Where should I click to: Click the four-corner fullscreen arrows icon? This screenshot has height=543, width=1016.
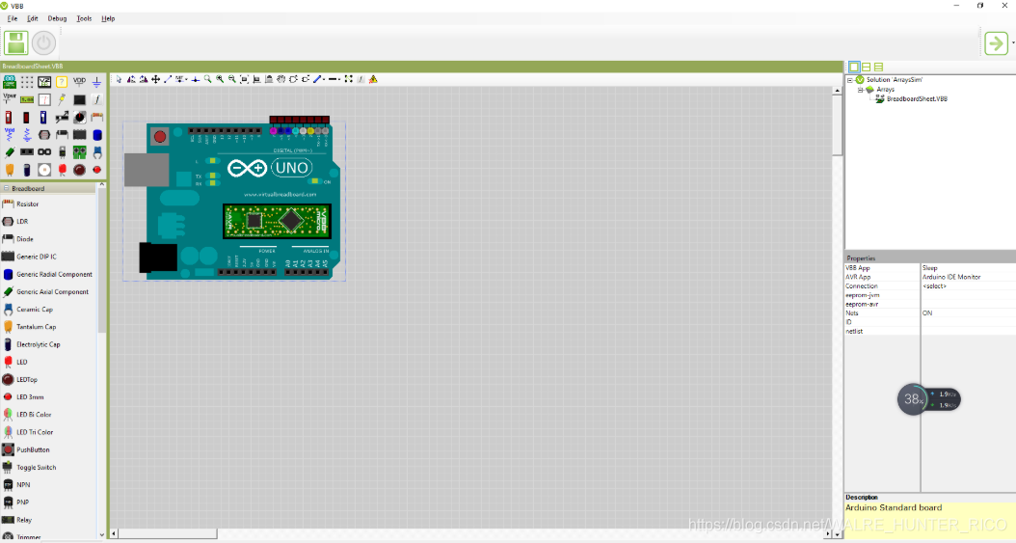coord(349,79)
